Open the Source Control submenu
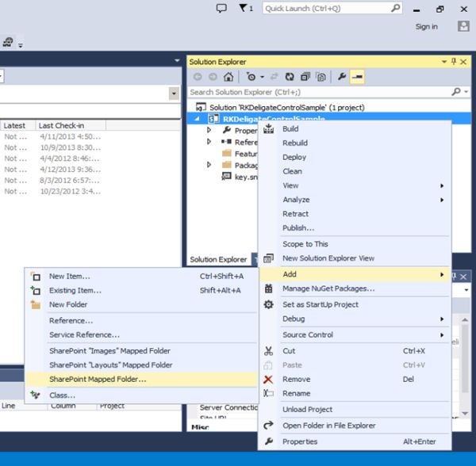Image resolution: width=476 pixels, height=466 pixels. coord(308,334)
